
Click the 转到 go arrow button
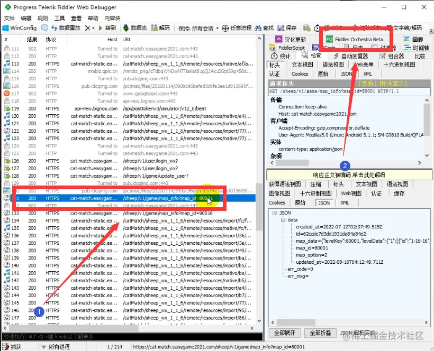[x=107, y=28]
